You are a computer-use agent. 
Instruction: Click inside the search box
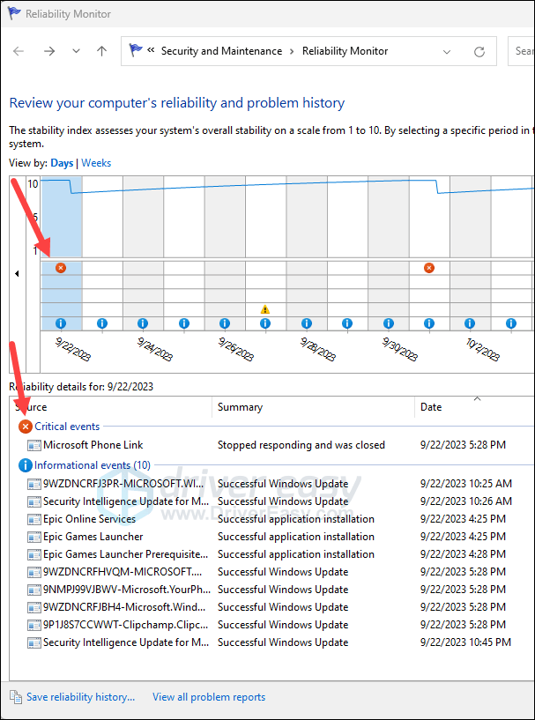pos(525,50)
